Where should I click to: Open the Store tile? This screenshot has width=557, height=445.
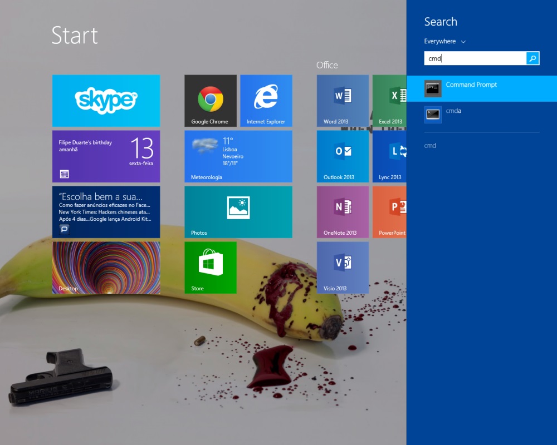click(x=211, y=268)
